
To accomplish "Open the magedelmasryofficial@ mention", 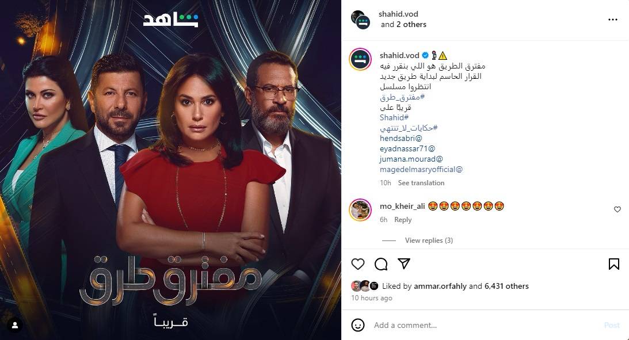I will [421, 170].
